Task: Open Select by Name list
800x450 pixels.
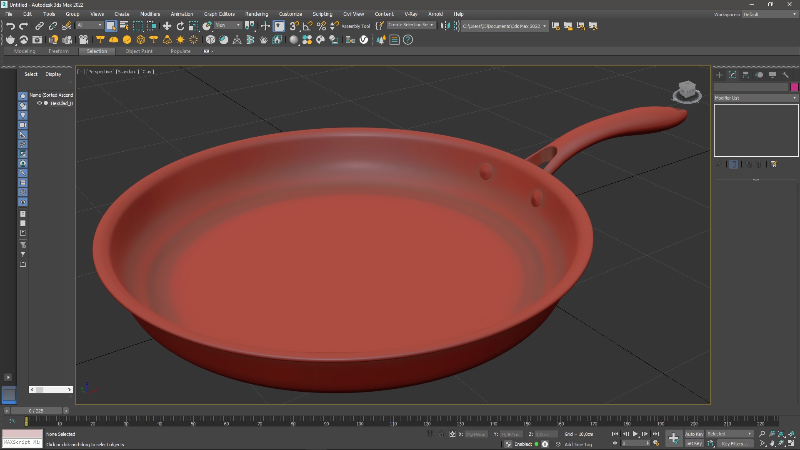Action: point(124,26)
